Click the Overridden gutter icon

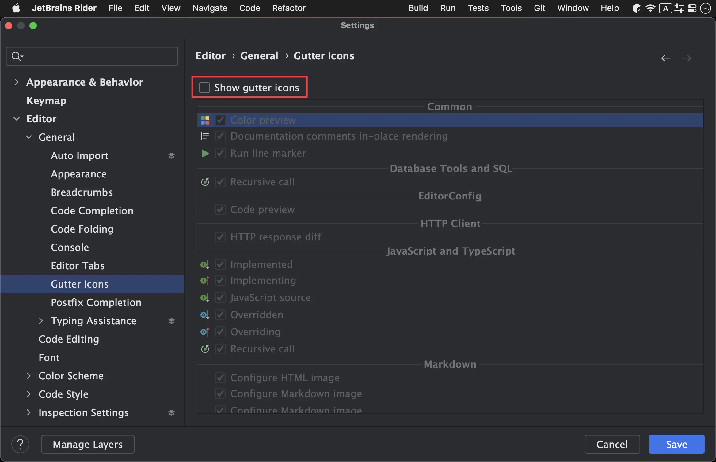205,315
